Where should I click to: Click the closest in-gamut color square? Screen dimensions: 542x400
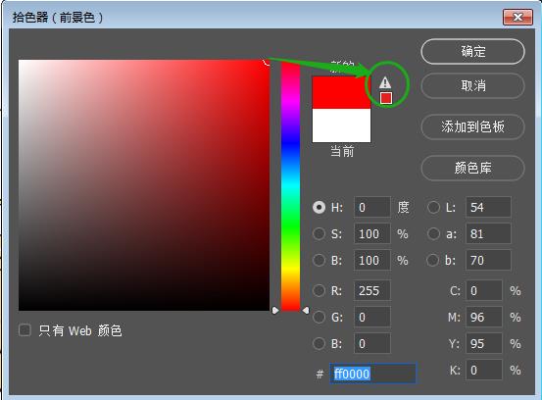[386, 98]
